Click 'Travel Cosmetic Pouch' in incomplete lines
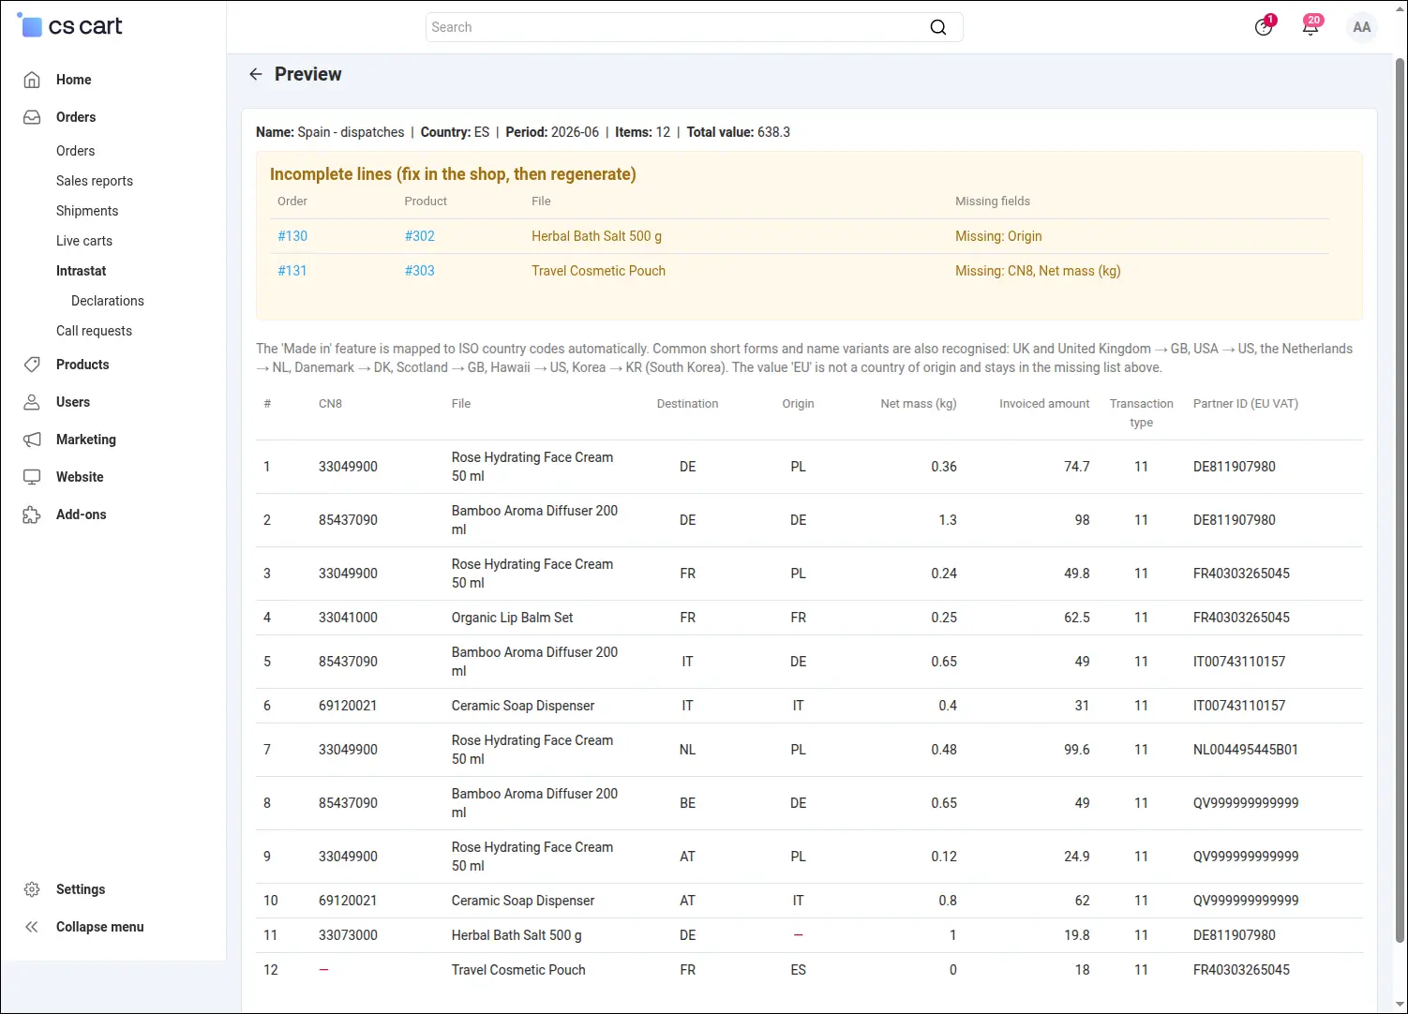 coord(598,271)
